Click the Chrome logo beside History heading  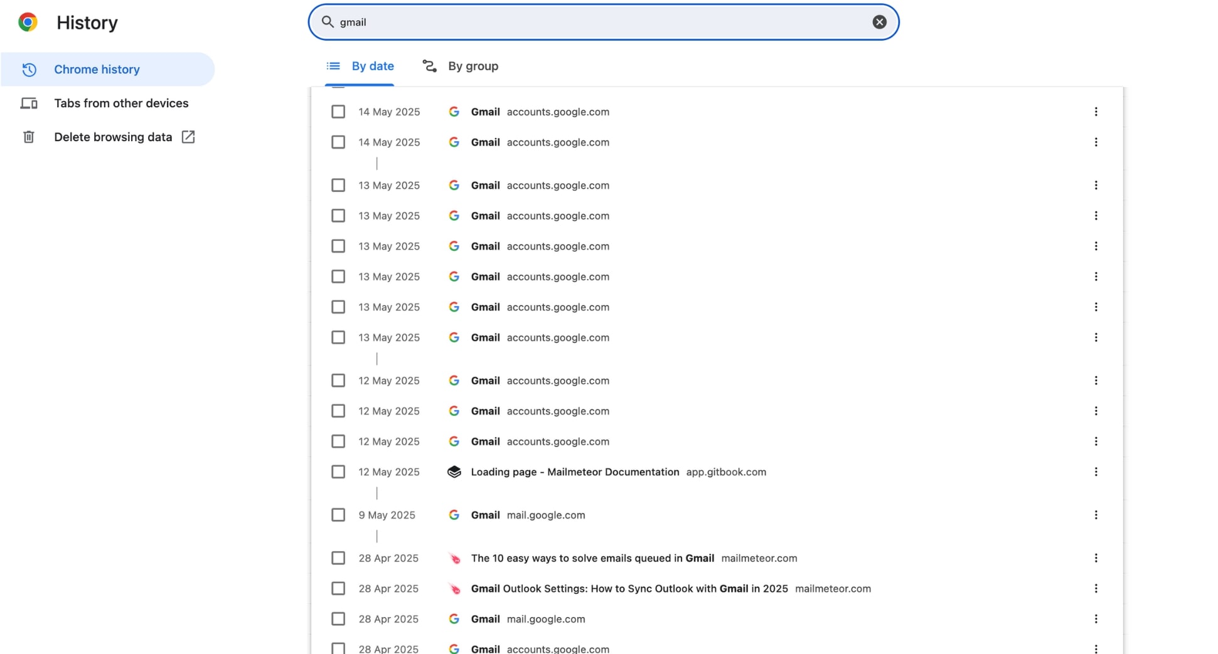pyautogui.click(x=27, y=22)
